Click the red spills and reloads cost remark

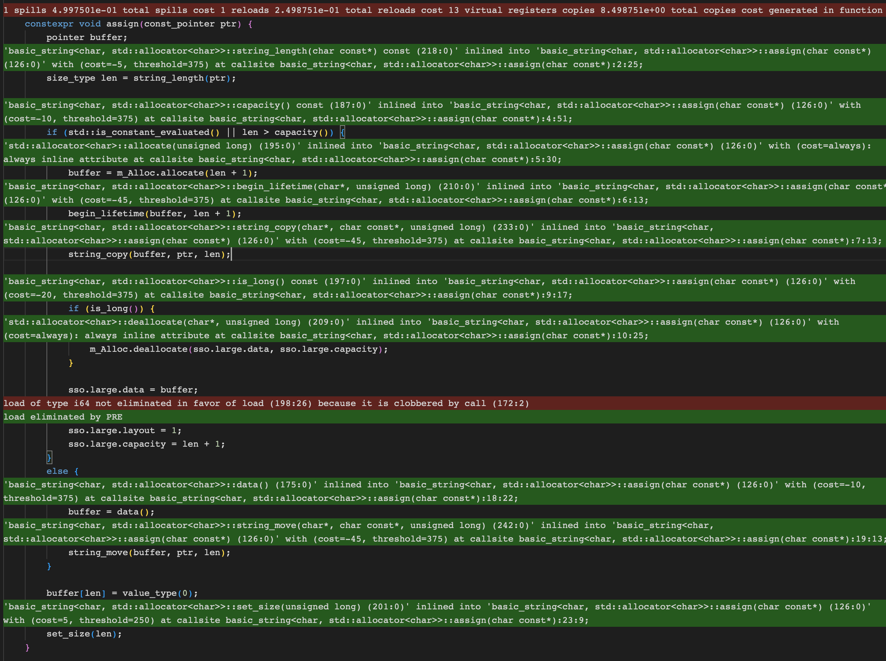click(x=445, y=10)
